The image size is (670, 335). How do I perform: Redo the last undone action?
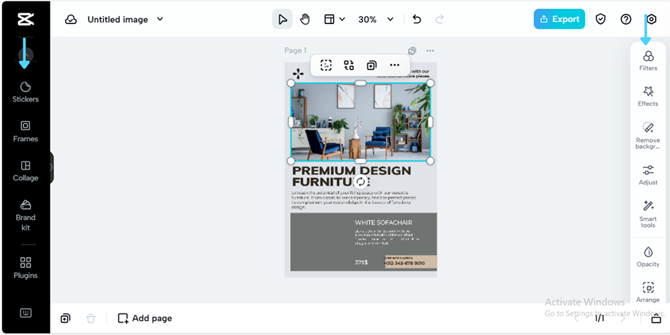pyautogui.click(x=440, y=19)
